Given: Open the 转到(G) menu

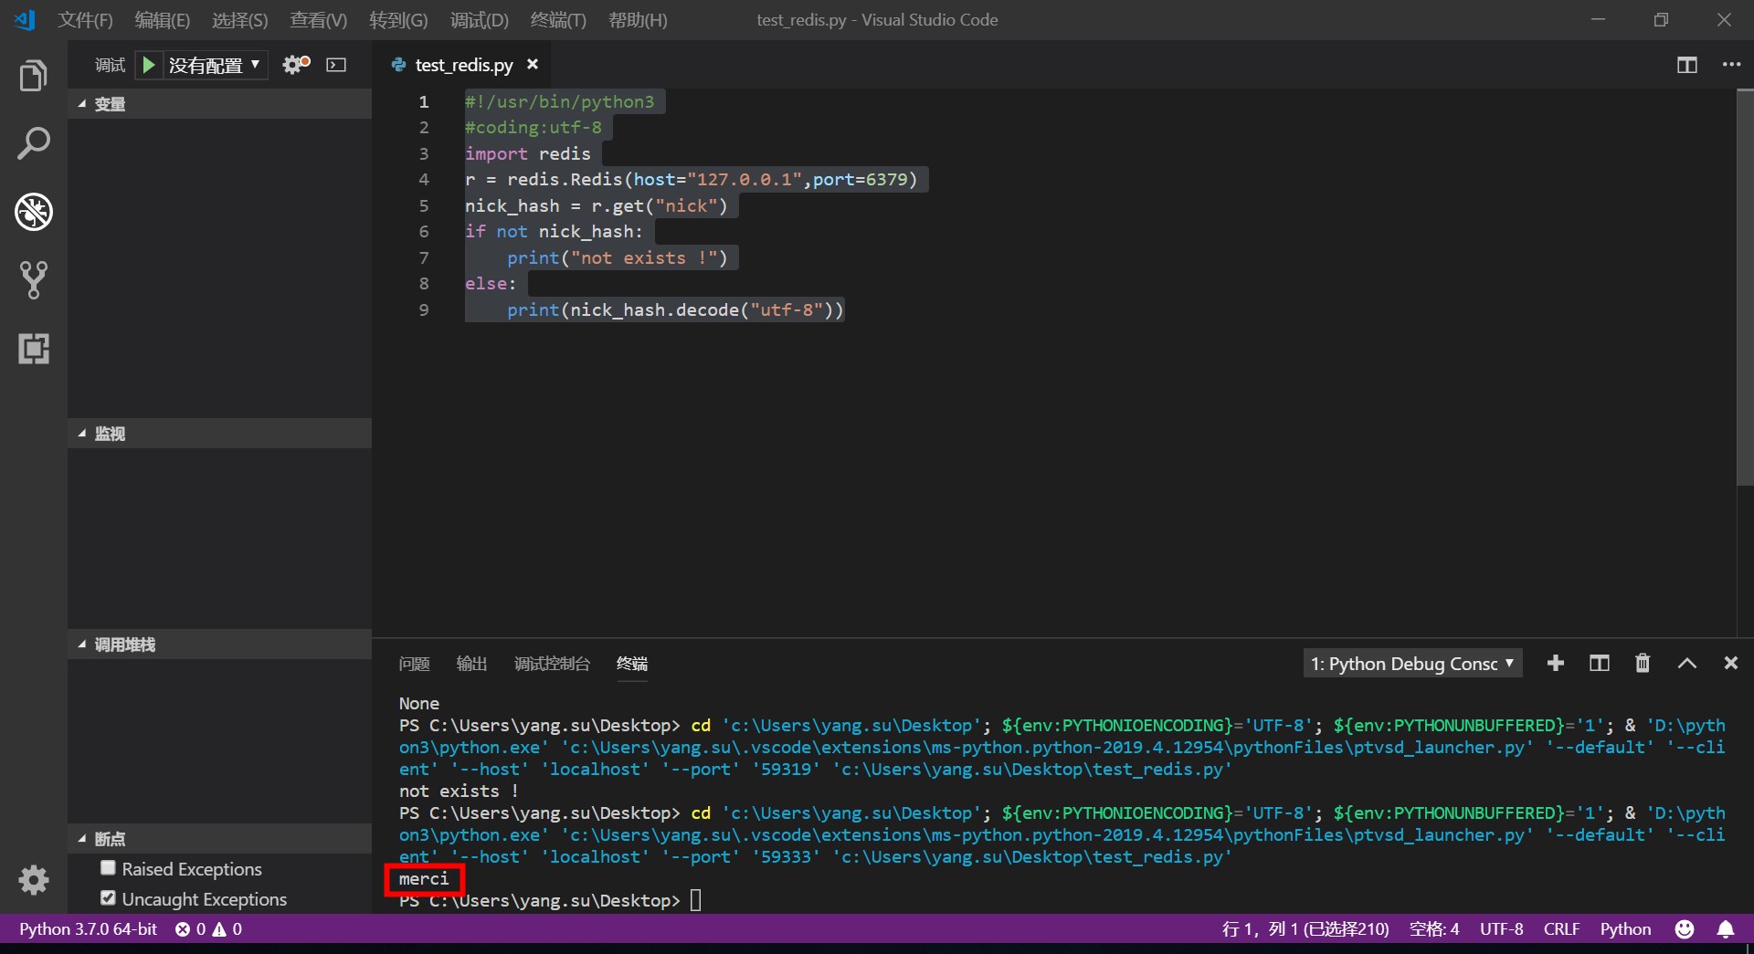Looking at the screenshot, I should 398,19.
